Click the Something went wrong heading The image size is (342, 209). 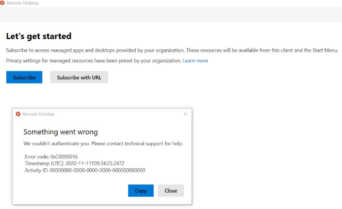[61, 132]
